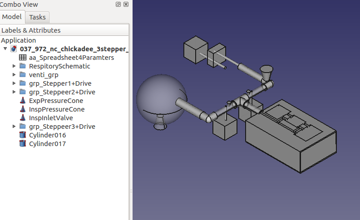Click the cone icon next to ExpPressureCone

pos(23,101)
